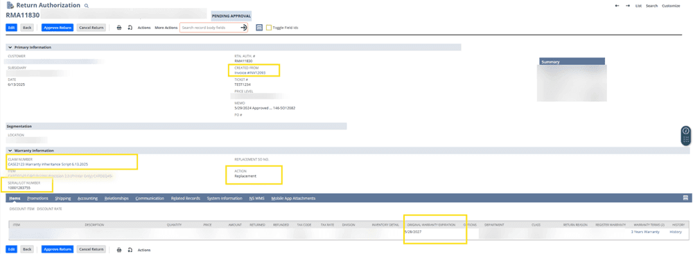
Task: Click the floating help widget on right edge
Action: click(685, 136)
